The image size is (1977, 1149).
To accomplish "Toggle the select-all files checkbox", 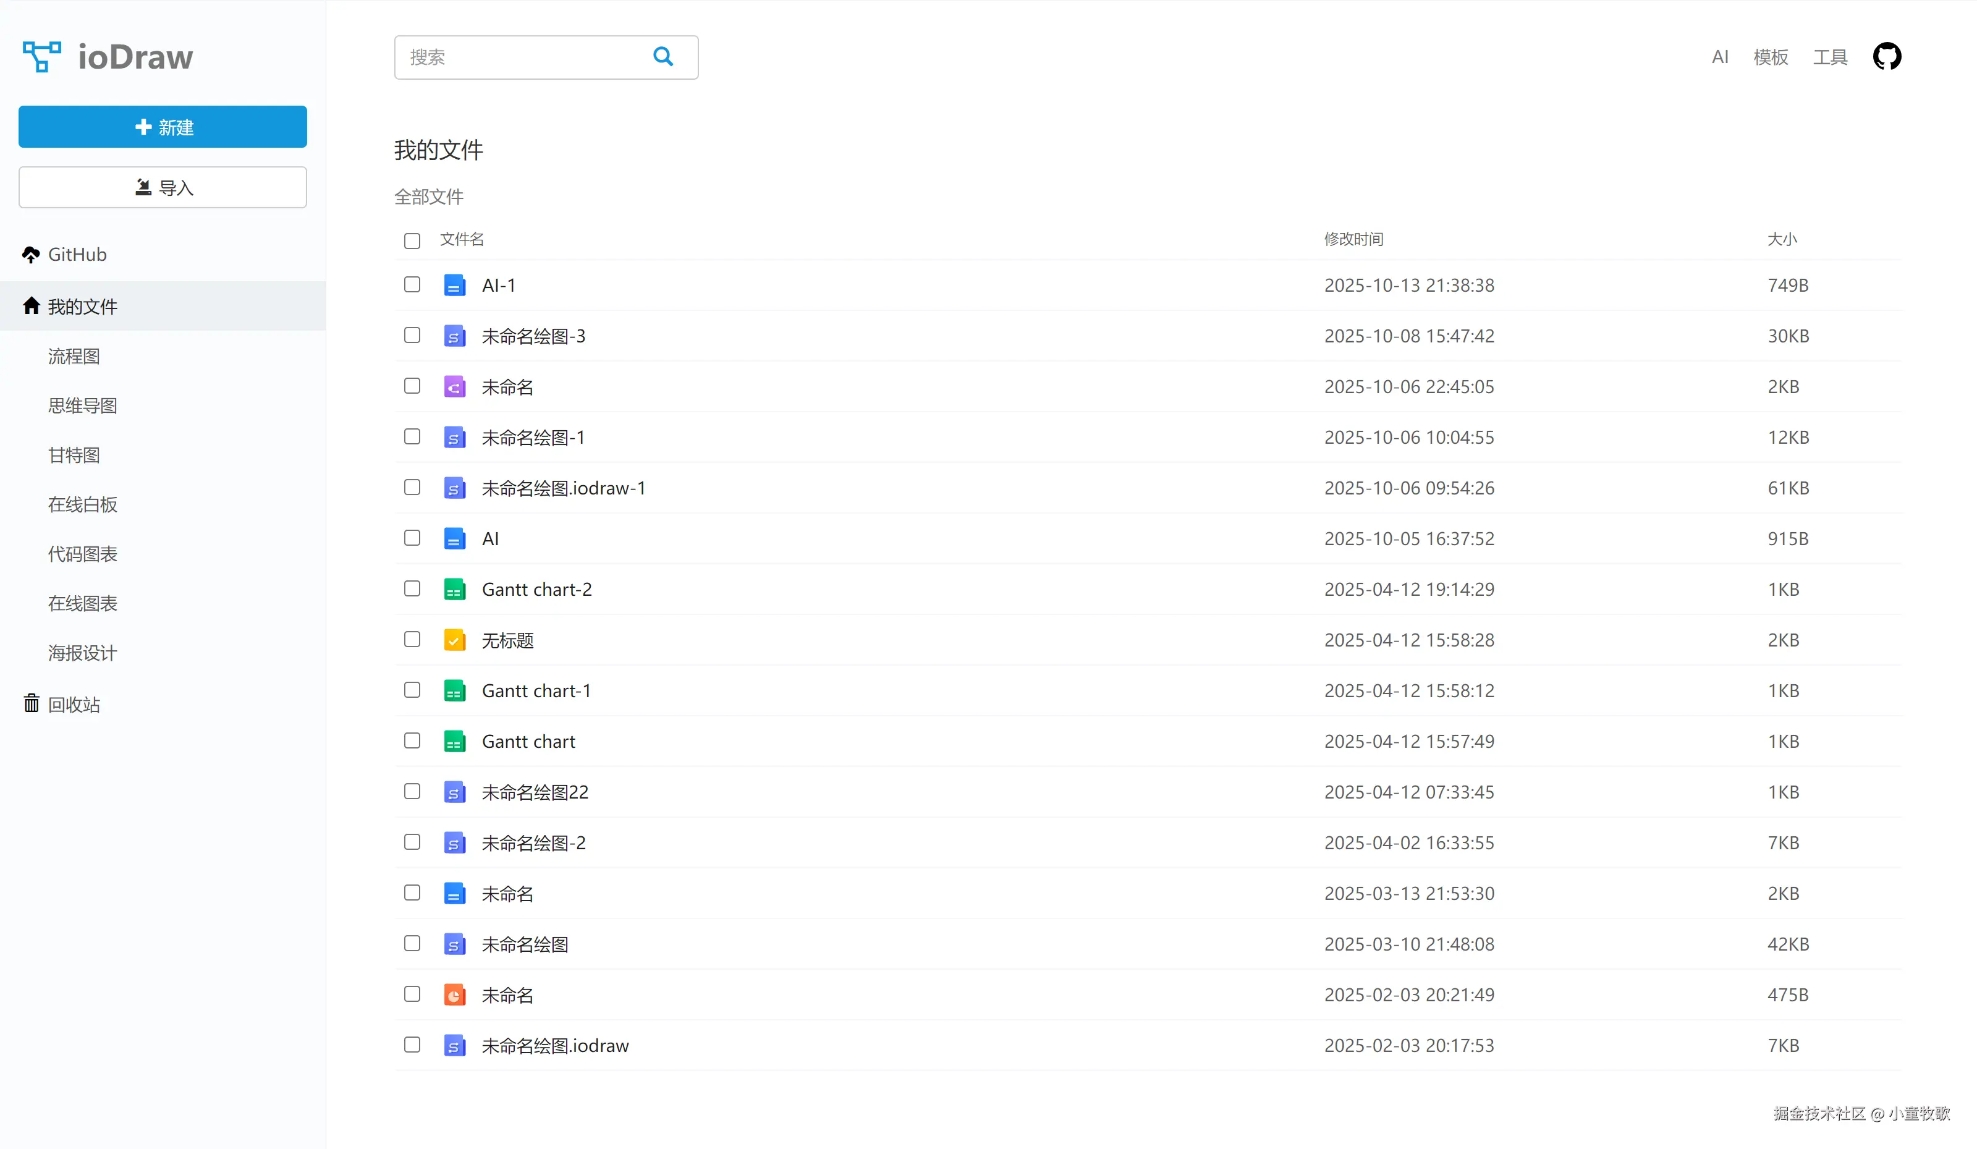I will point(412,240).
